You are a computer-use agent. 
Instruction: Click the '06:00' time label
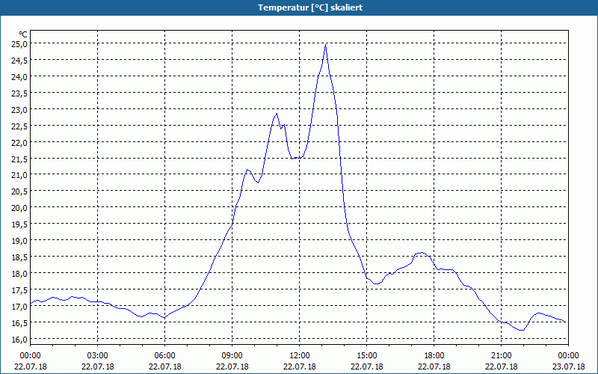click(x=164, y=356)
